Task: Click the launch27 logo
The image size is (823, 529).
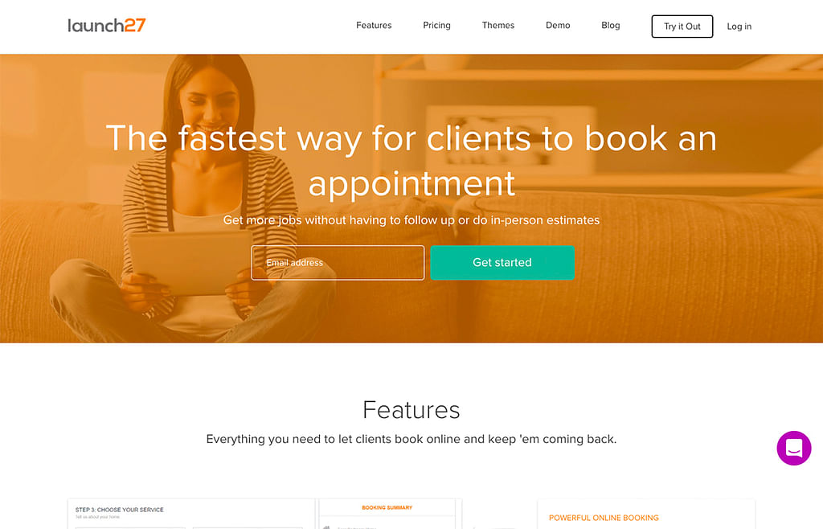Action: [x=107, y=25]
